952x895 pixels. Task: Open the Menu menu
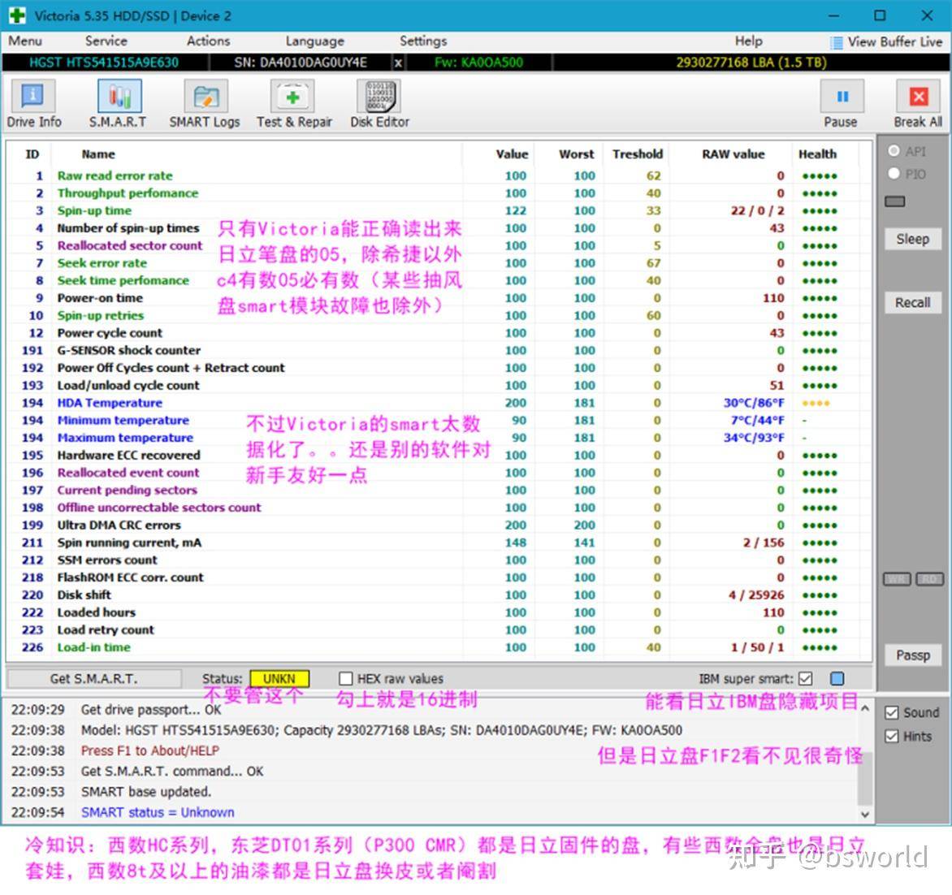click(25, 41)
